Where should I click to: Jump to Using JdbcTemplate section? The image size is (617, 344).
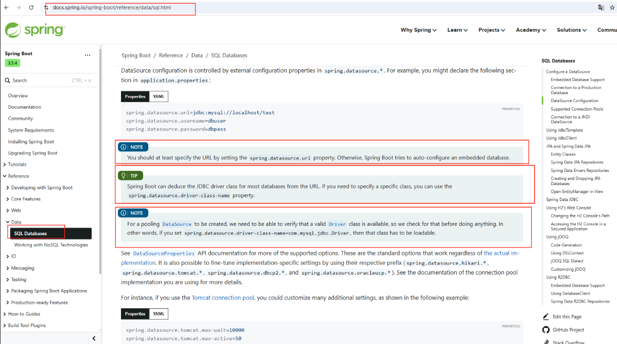pyautogui.click(x=564, y=130)
